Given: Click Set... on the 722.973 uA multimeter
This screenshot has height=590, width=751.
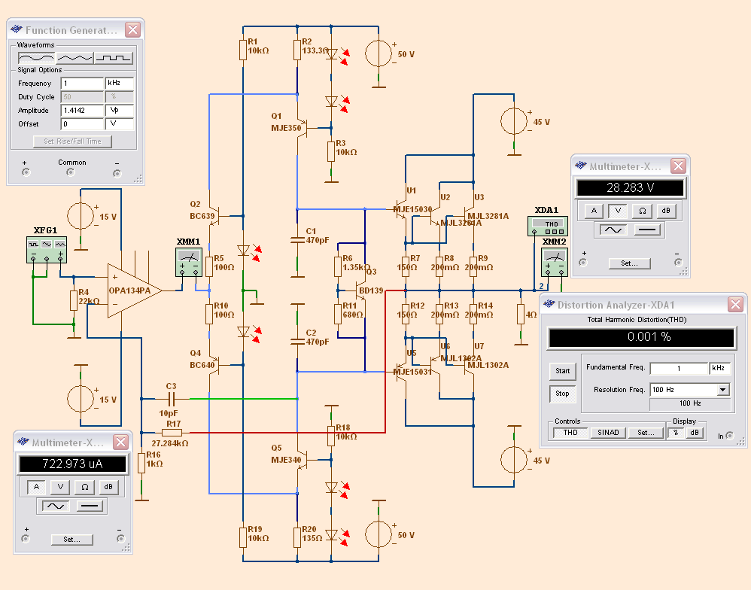Looking at the screenshot, I should point(71,540).
